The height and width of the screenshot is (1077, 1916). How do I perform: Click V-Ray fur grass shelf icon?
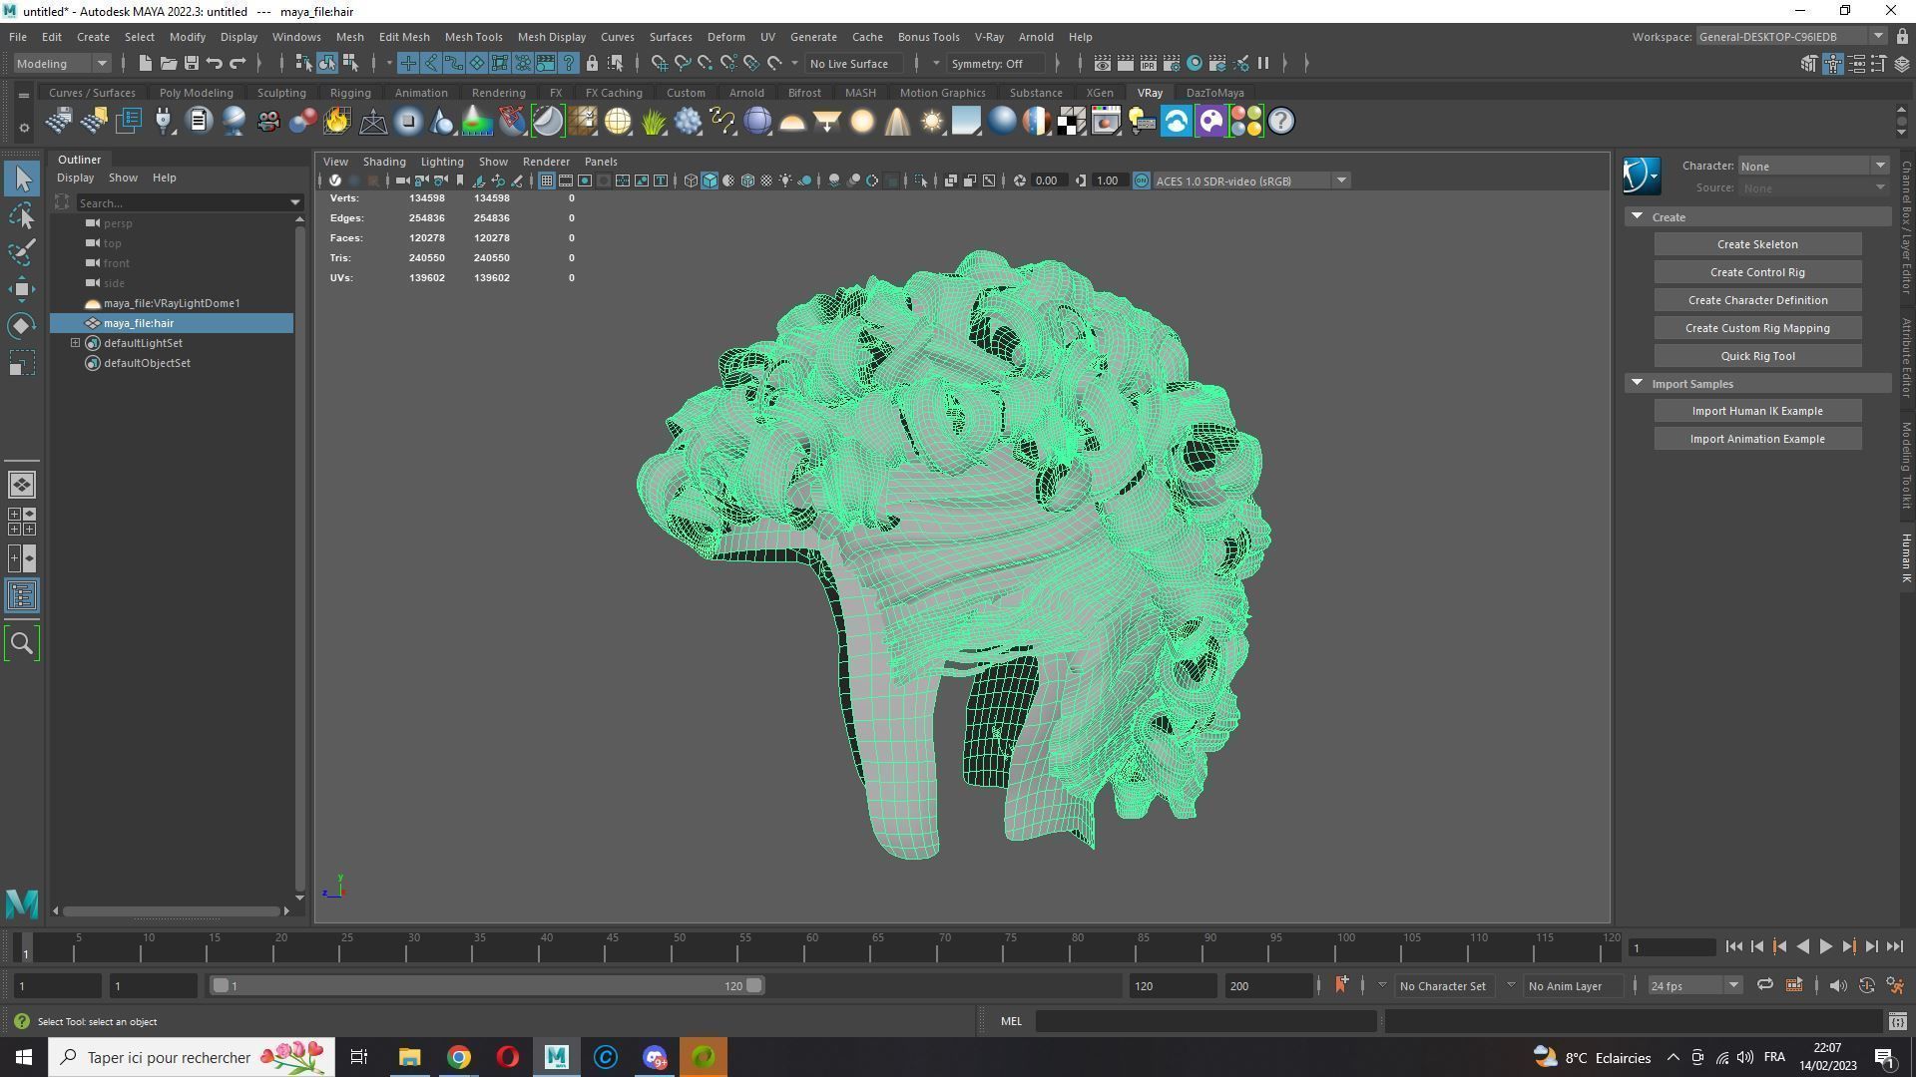[x=653, y=122]
